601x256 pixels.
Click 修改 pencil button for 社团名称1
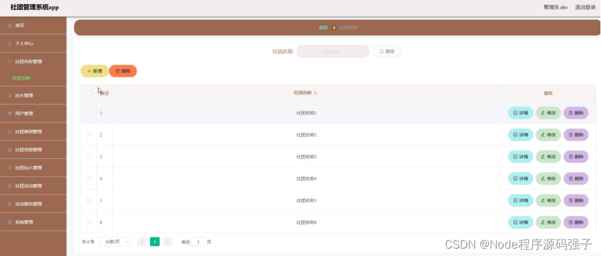(548, 113)
